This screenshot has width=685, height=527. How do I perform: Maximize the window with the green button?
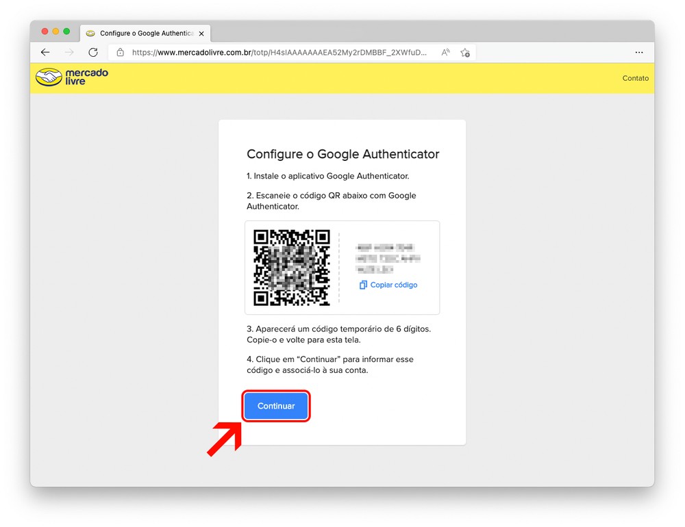66,31
